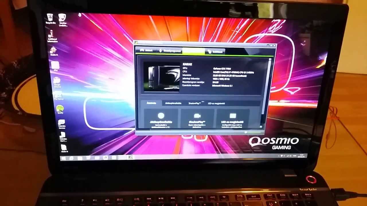Open the TOSHIBA Services desktop icon

(x=62, y=124)
